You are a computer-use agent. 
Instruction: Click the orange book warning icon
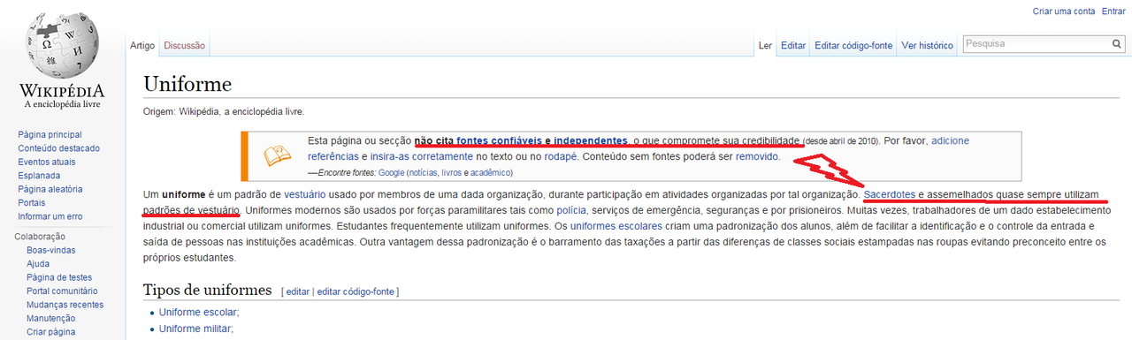click(x=278, y=155)
